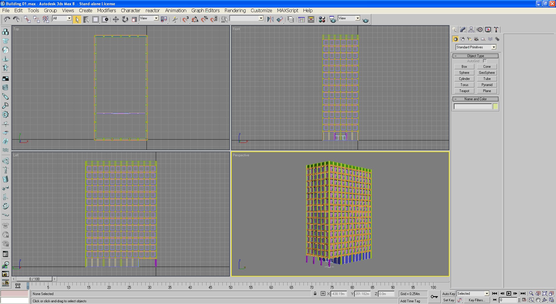Click the object name input field
This screenshot has width=556, height=304.
[x=473, y=107]
